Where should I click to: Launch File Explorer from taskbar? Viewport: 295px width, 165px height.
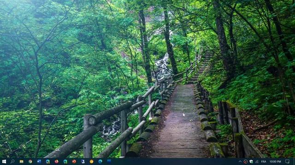pos(22,161)
